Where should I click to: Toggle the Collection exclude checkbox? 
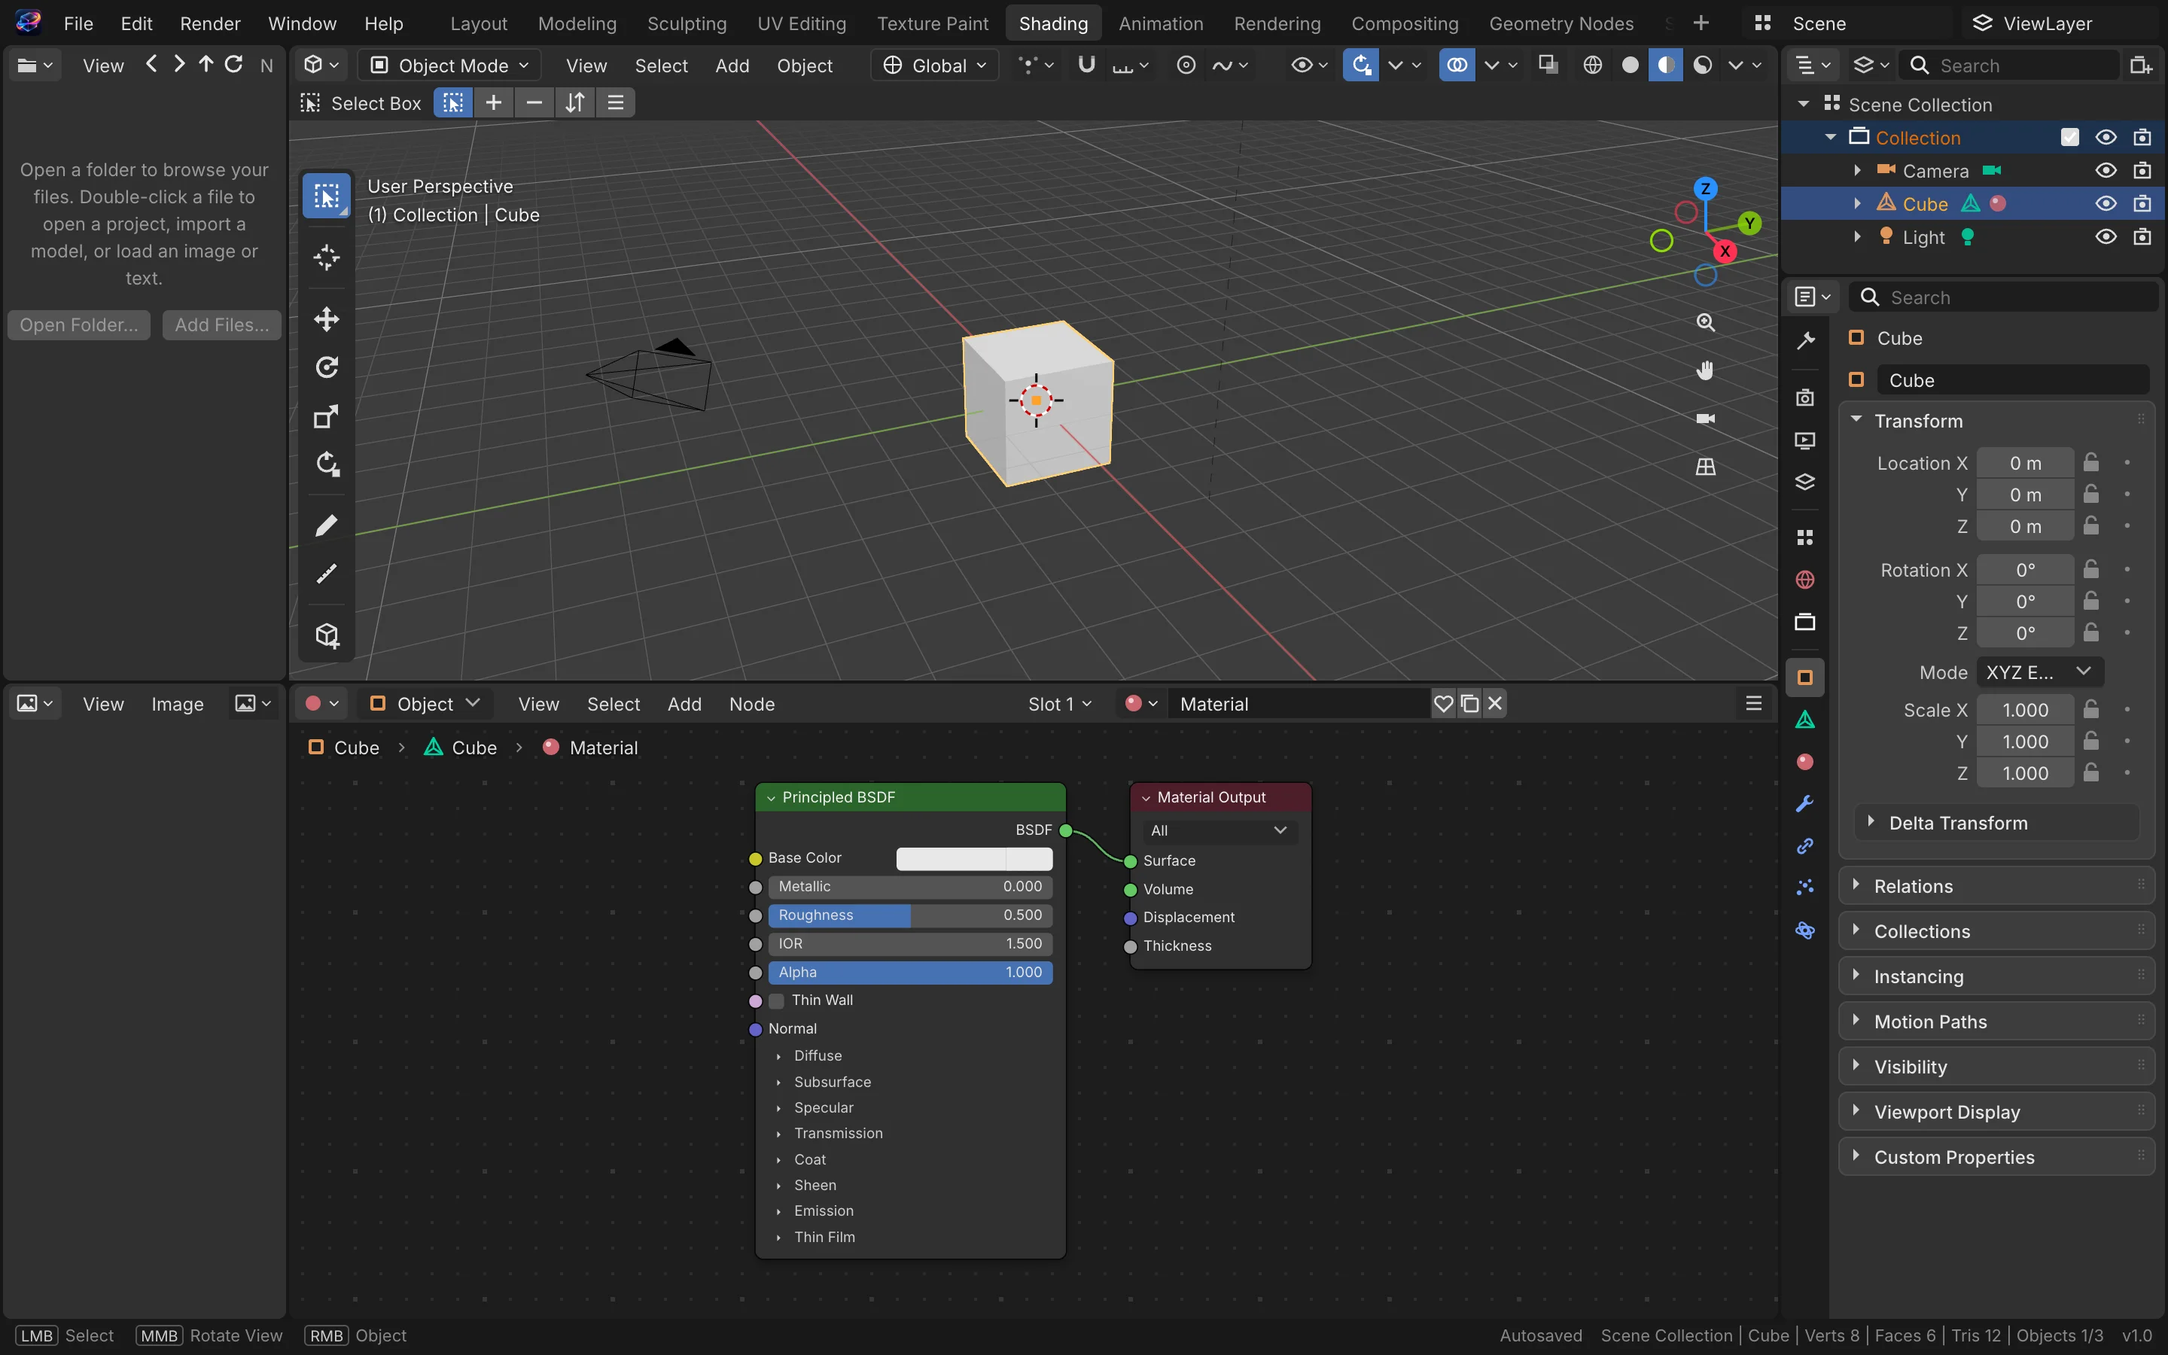click(2069, 137)
